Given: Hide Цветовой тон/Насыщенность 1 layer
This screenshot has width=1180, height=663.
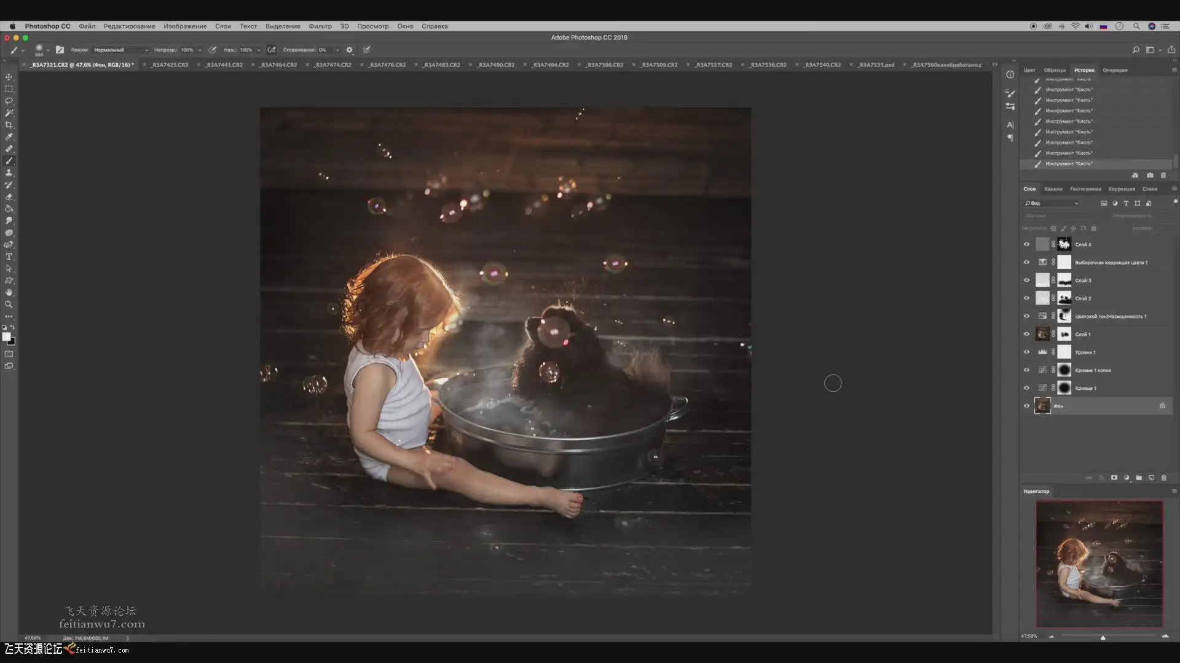Looking at the screenshot, I should coord(1026,316).
